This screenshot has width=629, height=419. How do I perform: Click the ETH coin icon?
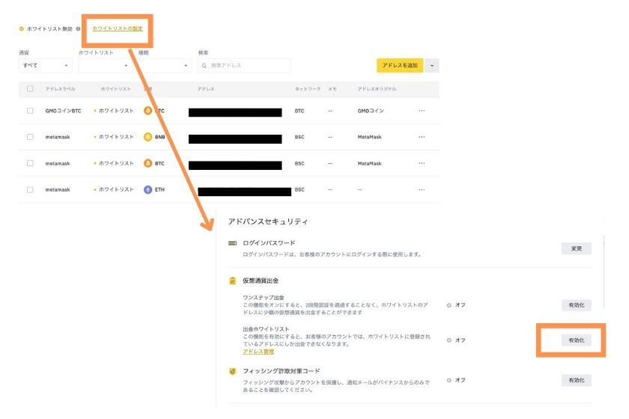pos(148,189)
